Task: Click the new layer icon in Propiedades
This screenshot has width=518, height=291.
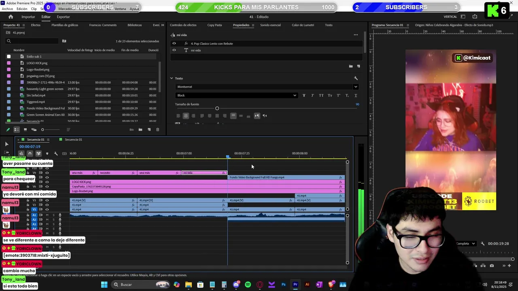Action: pos(358,66)
